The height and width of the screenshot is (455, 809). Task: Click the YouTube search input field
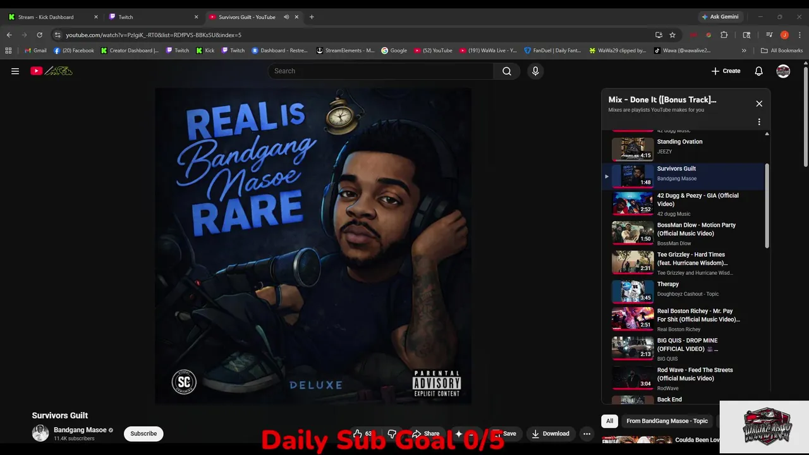380,71
